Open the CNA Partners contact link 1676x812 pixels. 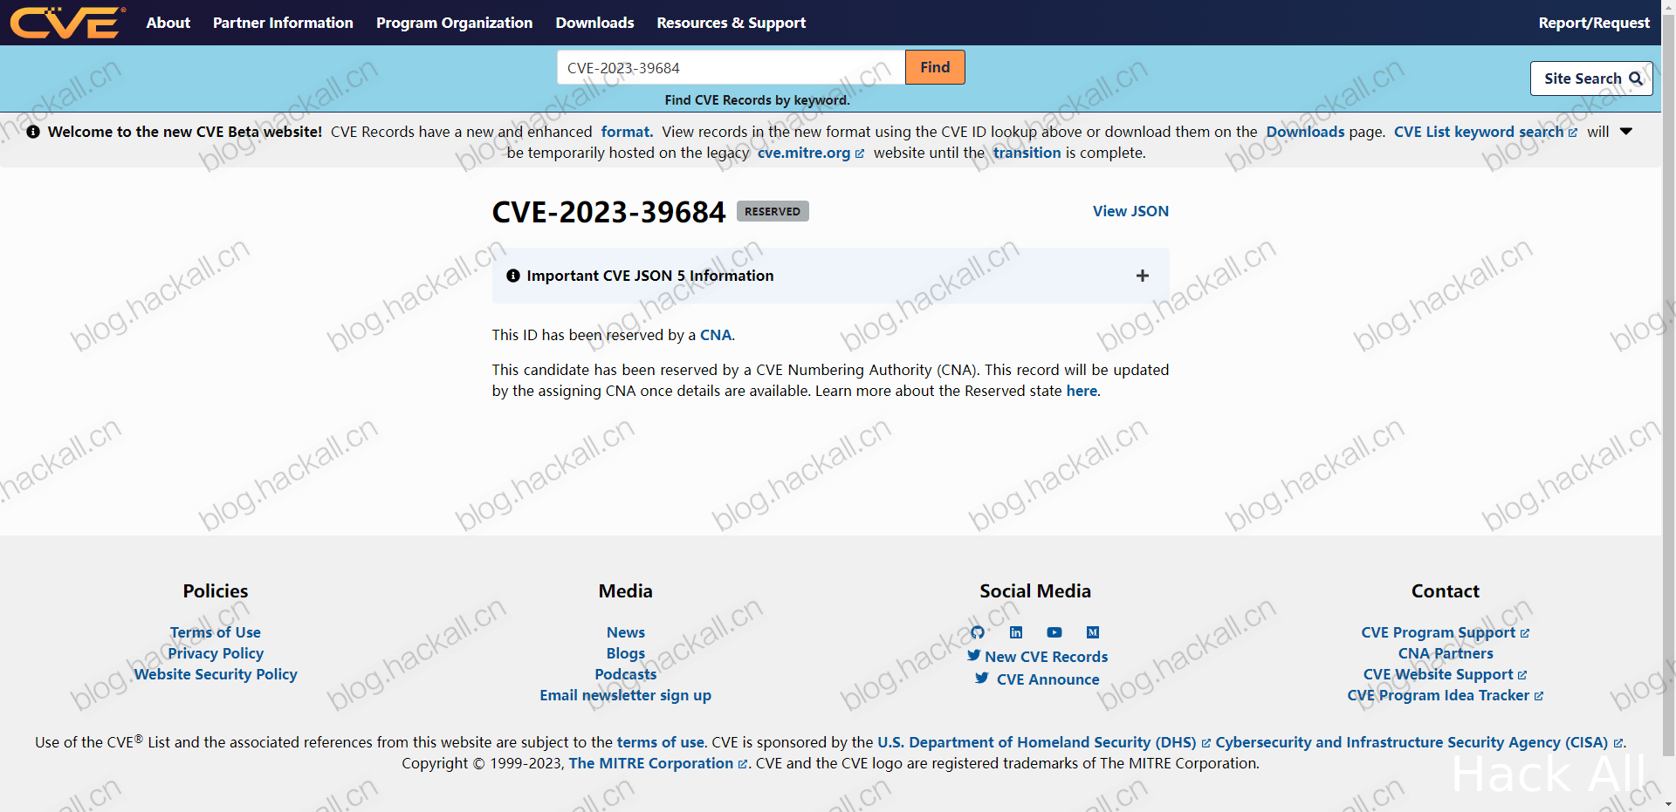pos(1446,653)
